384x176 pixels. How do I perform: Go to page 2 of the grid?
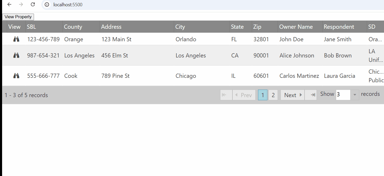coord(273,95)
